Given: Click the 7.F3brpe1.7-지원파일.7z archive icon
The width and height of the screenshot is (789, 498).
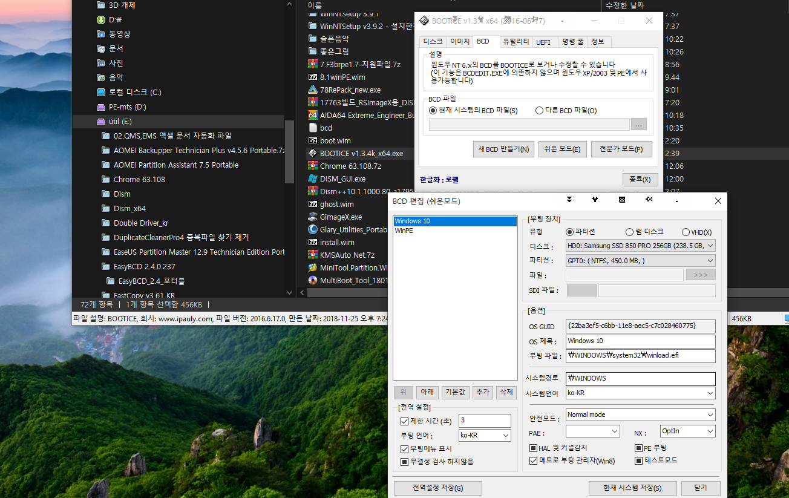Looking at the screenshot, I should pos(313,64).
